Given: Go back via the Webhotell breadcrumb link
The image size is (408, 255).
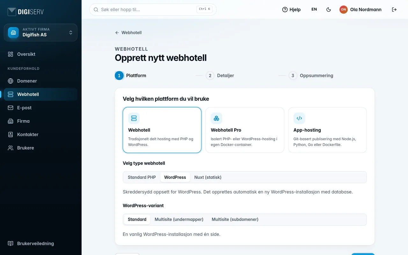Looking at the screenshot, I should [128, 33].
